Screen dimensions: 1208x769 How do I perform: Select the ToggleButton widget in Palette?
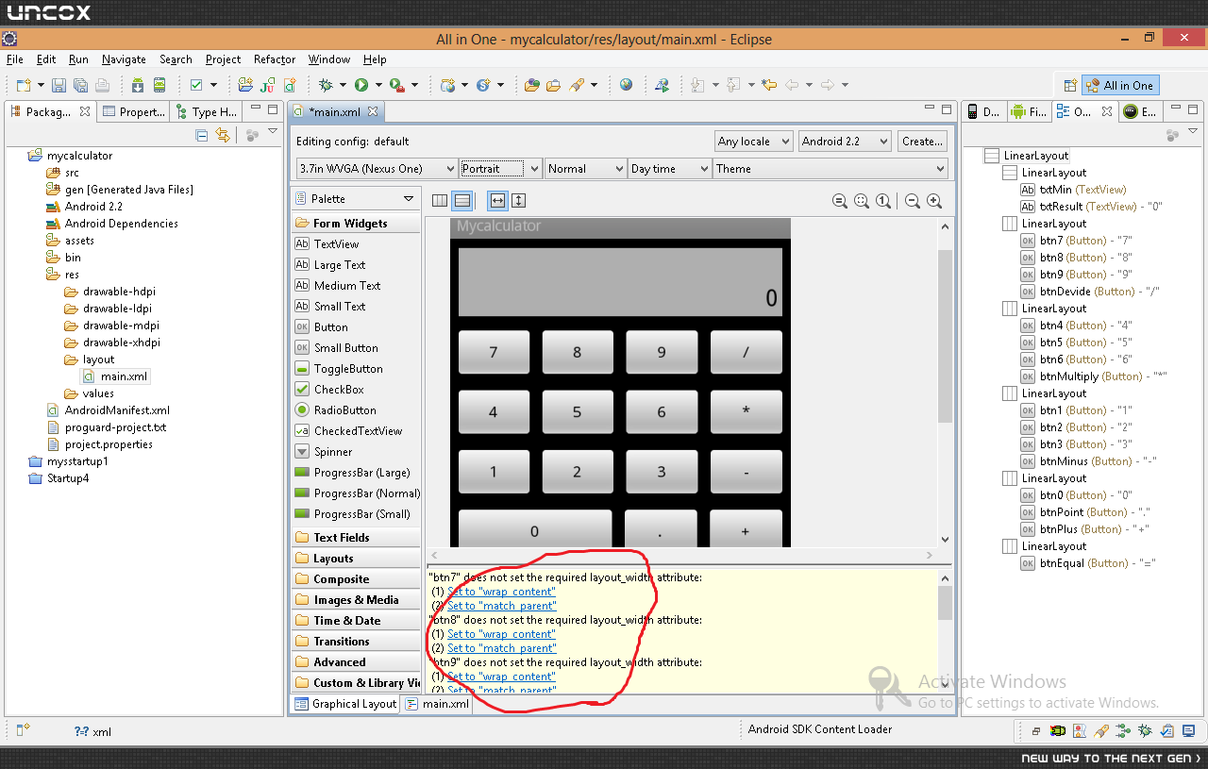tap(355, 368)
